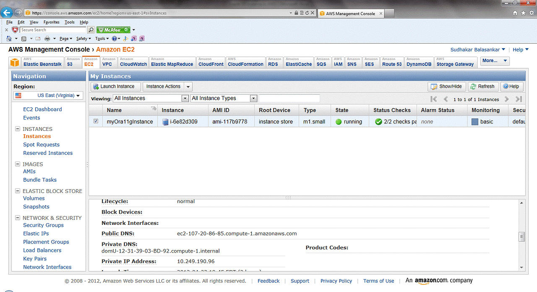This screenshot has width=537, height=292.
Task: Go to first page of instances
Action: (x=434, y=99)
